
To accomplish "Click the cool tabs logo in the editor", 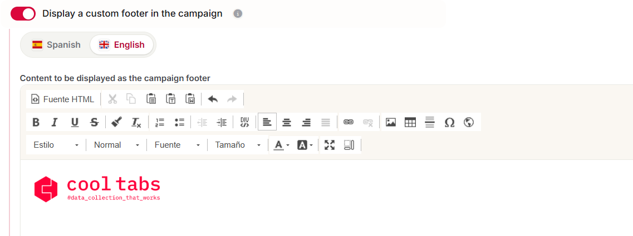I will [97, 189].
